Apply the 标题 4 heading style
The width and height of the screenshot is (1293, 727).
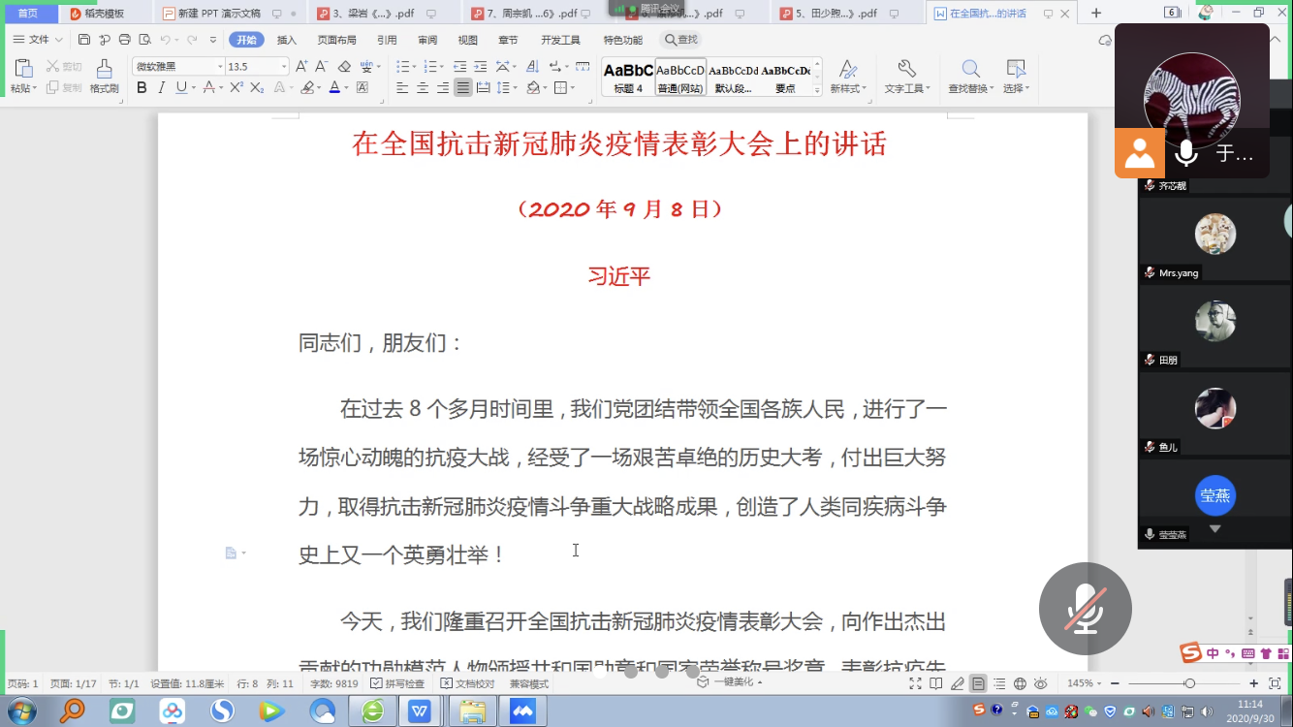point(628,77)
